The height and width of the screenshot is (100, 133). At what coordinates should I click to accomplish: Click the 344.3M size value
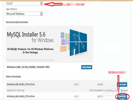coord(100,85)
